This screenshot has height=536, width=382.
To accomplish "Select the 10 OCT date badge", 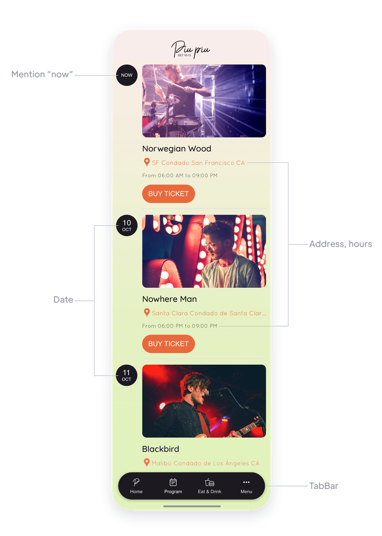I will click(126, 226).
